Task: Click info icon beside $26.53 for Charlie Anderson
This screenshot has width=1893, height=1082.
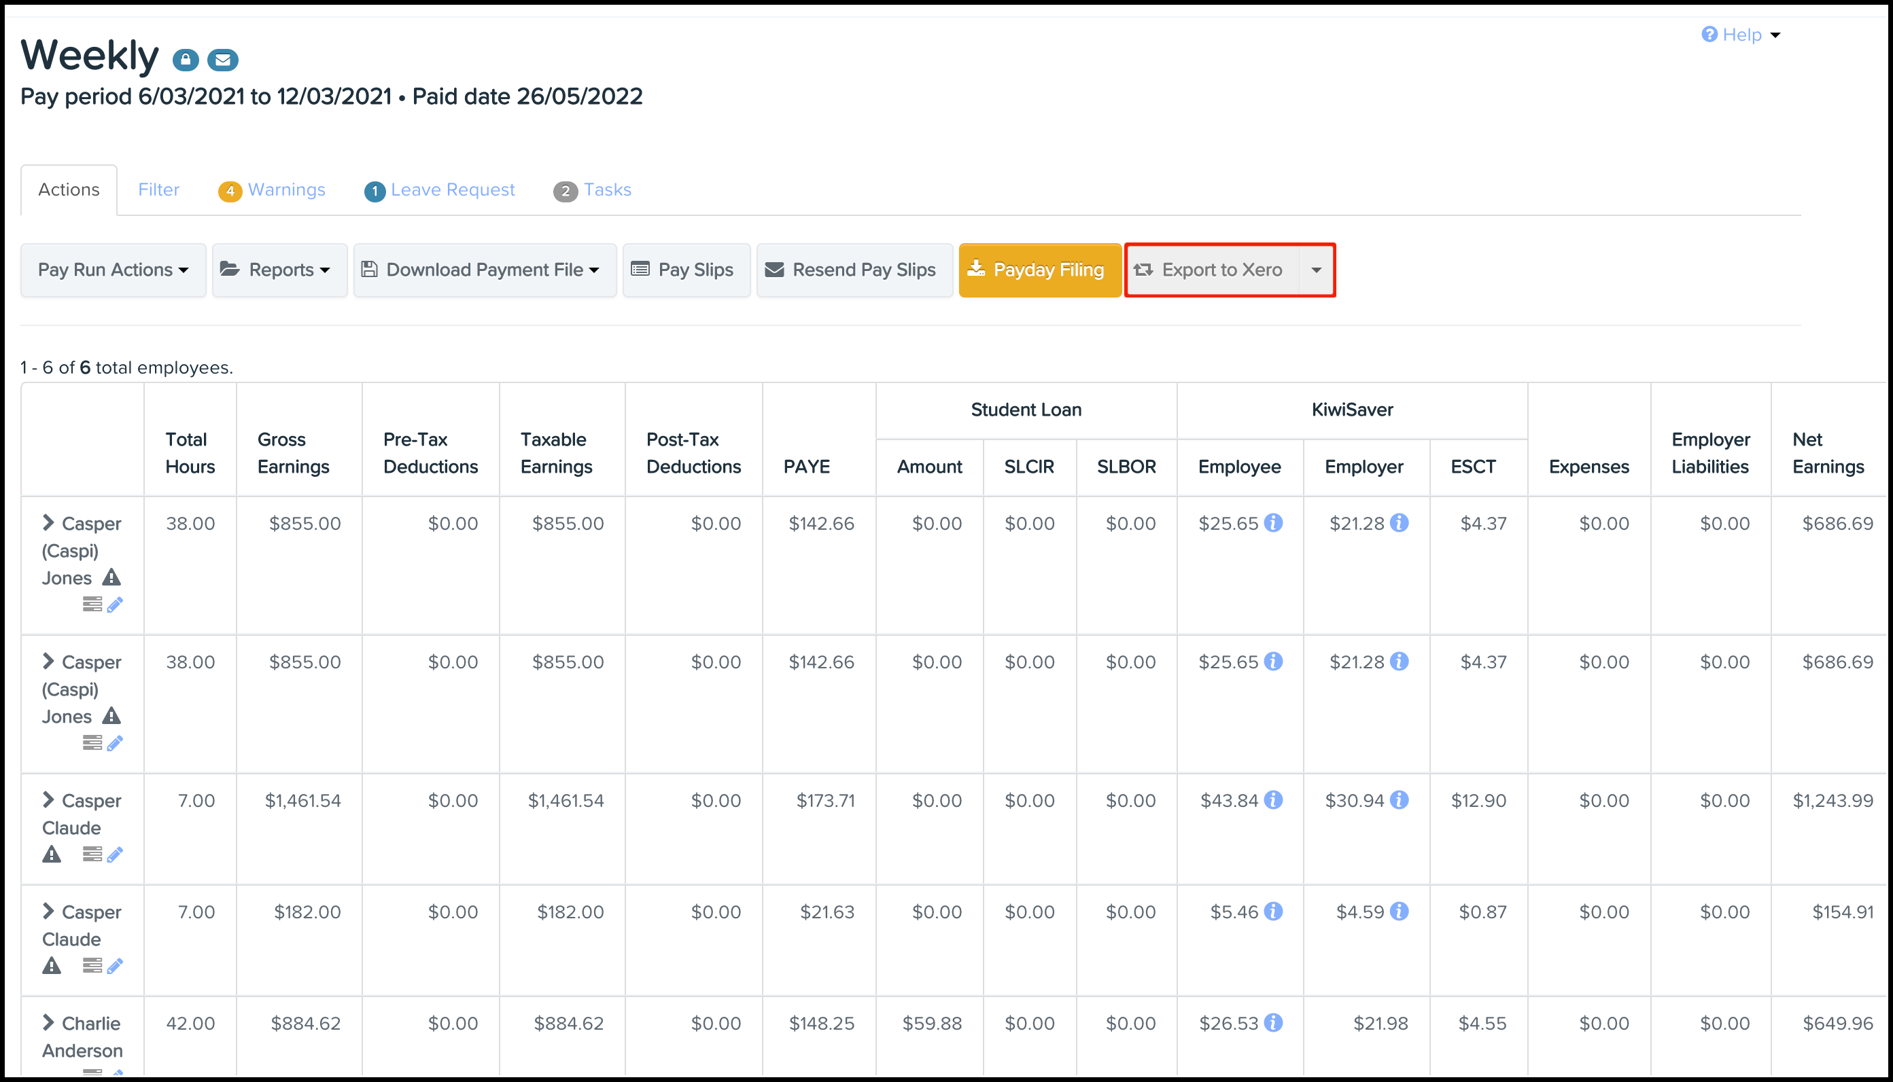Action: click(1274, 1024)
